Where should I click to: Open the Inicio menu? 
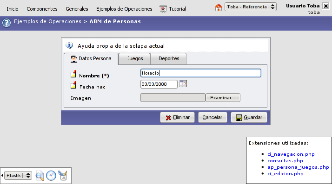pos(13,9)
